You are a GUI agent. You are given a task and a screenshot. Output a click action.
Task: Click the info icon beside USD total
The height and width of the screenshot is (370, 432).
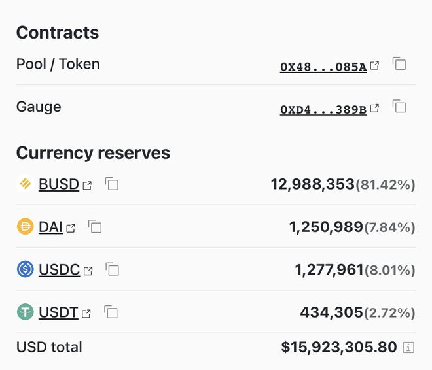pos(408,347)
